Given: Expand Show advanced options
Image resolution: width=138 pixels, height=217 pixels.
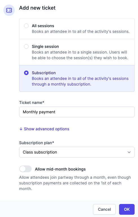Looking at the screenshot, I should pyautogui.click(x=44, y=129).
